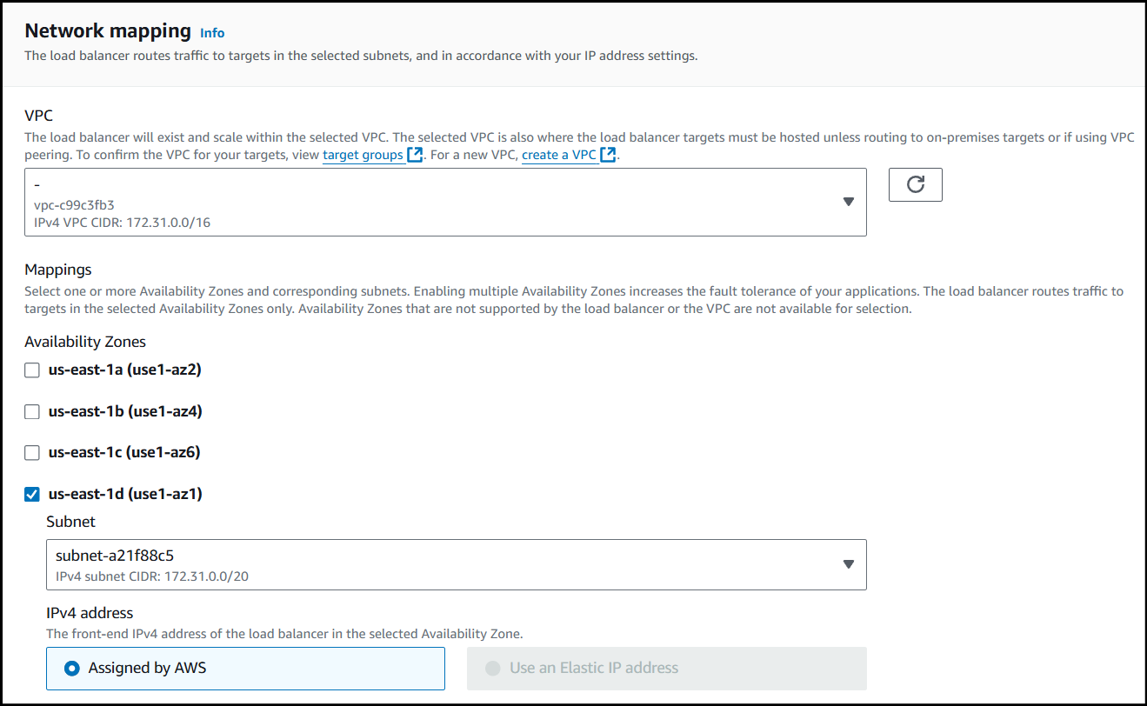Click the VPC selector's down arrow icon
The height and width of the screenshot is (706, 1147).
(848, 202)
